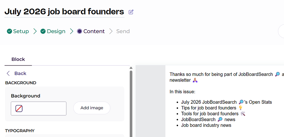The height and width of the screenshot is (137, 284).
Task: Click the Back chevron arrow icon
Action: tap(8, 73)
